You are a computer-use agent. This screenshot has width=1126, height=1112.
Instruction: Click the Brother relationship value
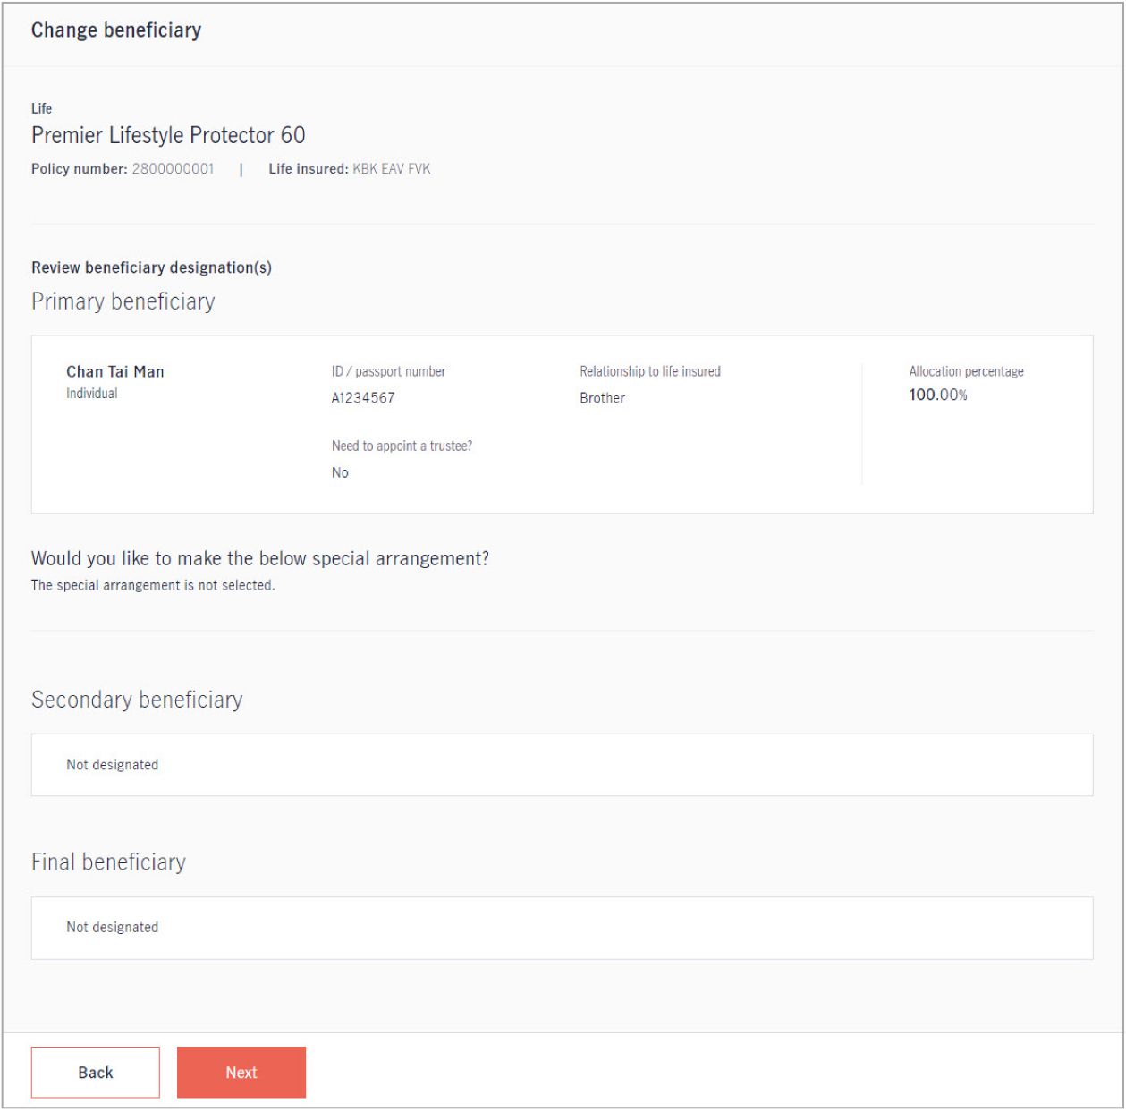[x=603, y=398]
